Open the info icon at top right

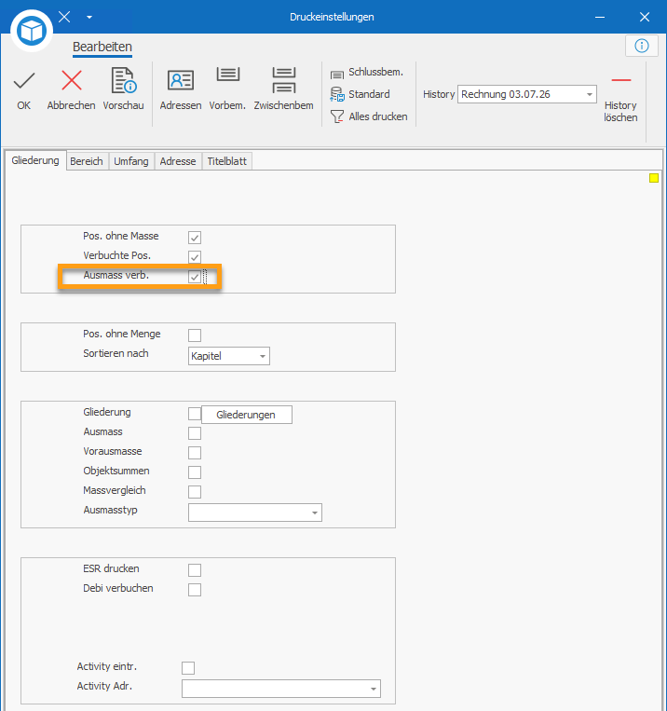tap(642, 46)
